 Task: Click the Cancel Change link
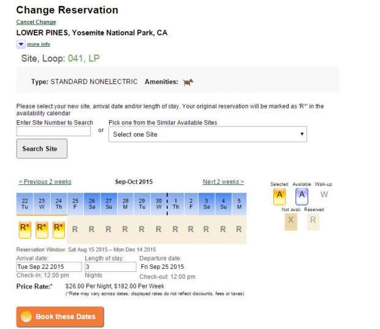(36, 22)
